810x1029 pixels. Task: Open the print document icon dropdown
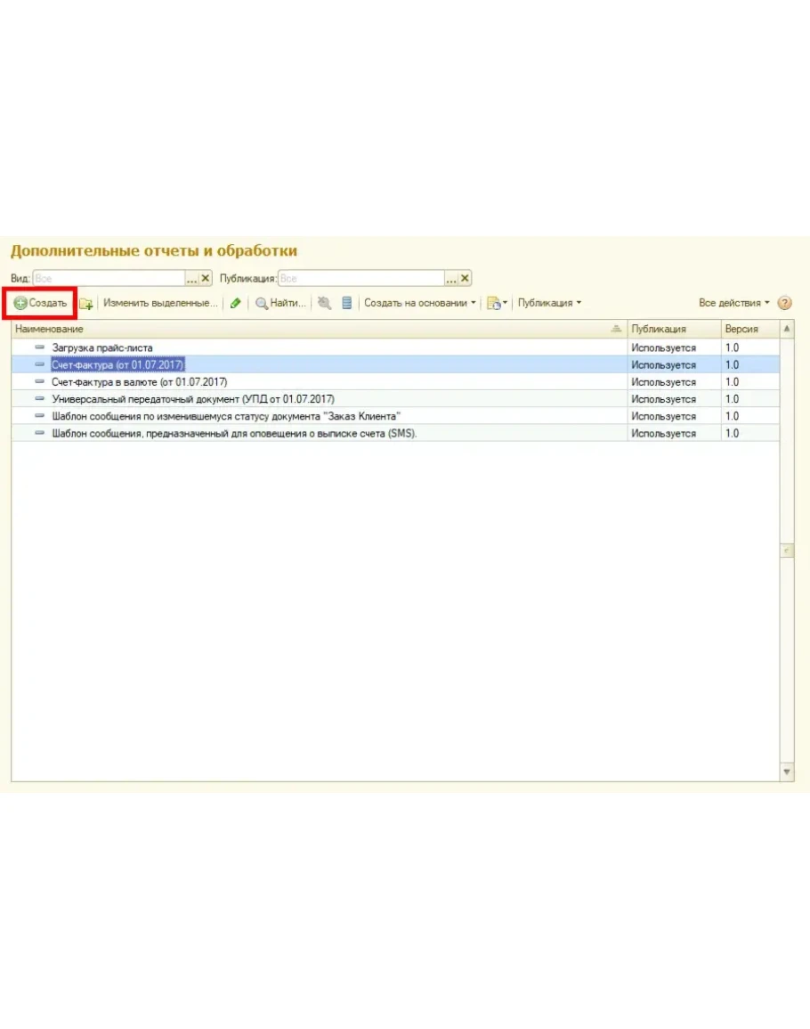tap(497, 304)
